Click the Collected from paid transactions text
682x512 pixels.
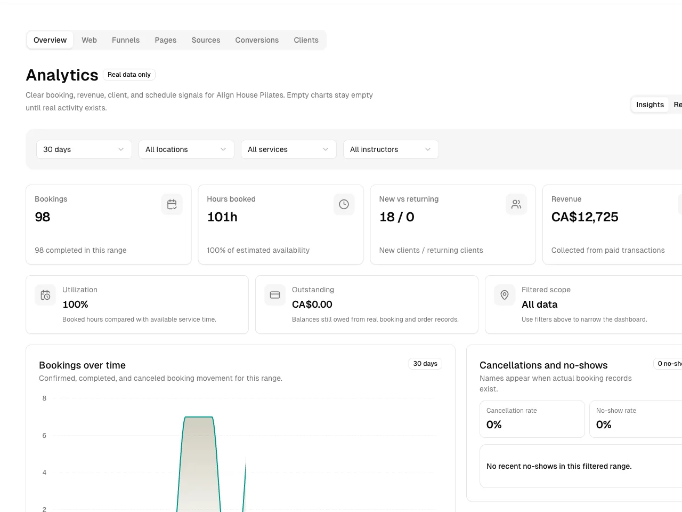click(x=608, y=250)
